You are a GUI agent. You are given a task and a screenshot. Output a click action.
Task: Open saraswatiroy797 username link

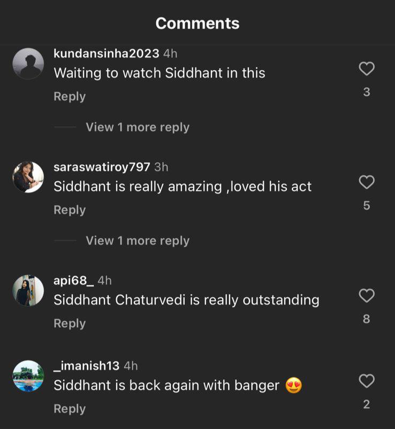[102, 167]
